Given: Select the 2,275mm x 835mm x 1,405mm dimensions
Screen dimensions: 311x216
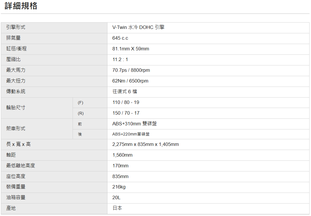Looking at the screenshot, I should [x=145, y=144].
